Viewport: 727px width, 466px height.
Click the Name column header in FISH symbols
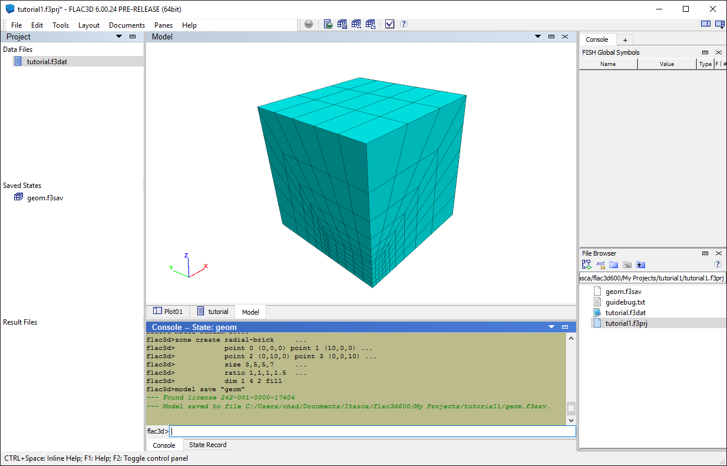608,64
